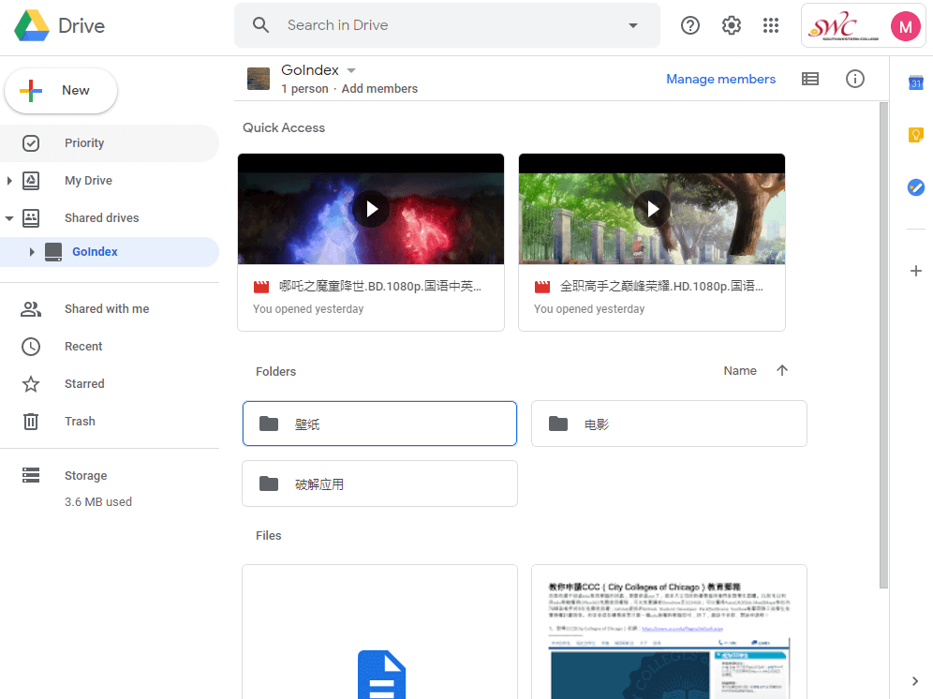Click Manage members link
Viewport: 933px width, 699px height.
click(720, 79)
